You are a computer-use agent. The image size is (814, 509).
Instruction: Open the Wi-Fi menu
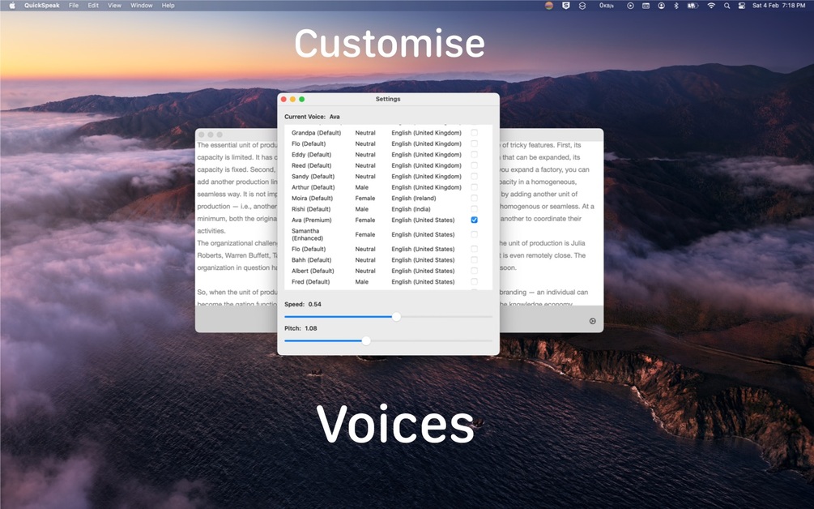[x=711, y=5]
